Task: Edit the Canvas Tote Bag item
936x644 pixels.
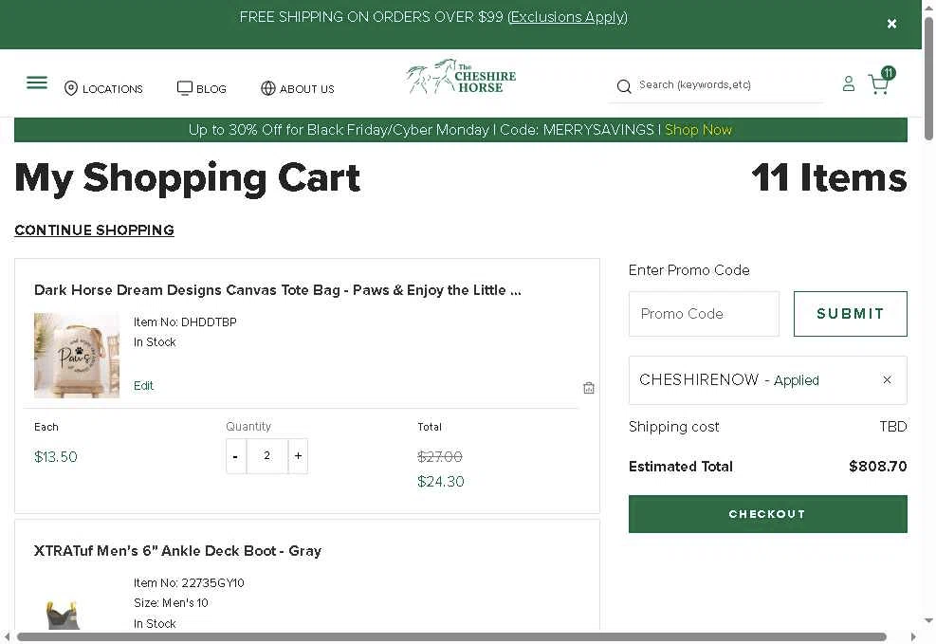Action: [143, 386]
